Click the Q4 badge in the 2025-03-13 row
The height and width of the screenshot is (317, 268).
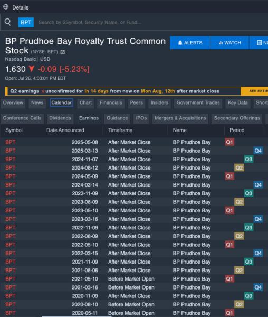pos(258,151)
